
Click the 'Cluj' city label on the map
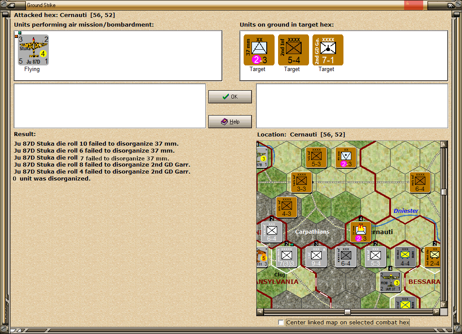pos(279,274)
